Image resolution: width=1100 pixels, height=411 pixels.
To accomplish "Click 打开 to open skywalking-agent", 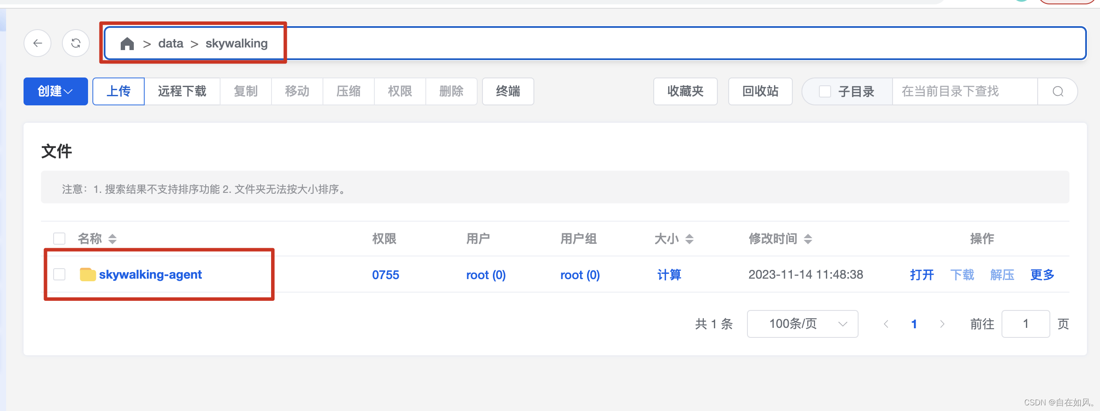I will (922, 275).
